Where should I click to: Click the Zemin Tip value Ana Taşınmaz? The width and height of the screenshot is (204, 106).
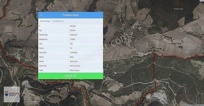point(75,66)
